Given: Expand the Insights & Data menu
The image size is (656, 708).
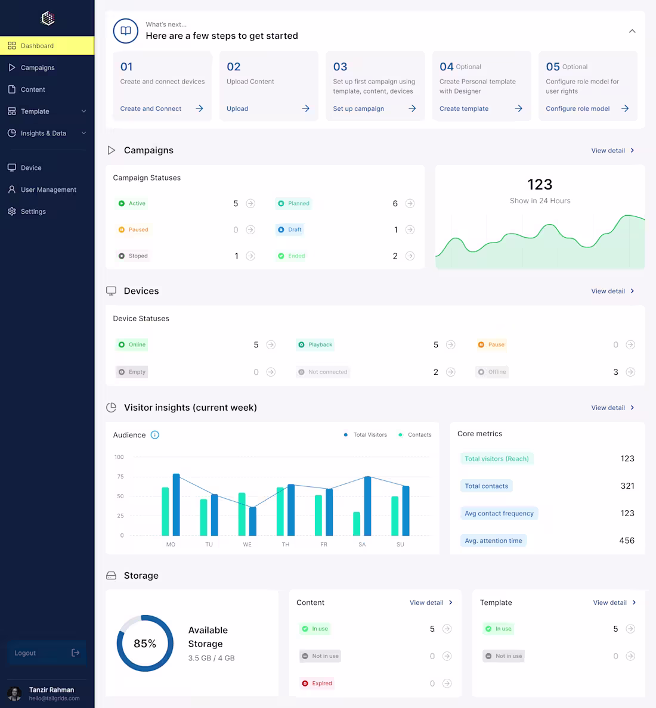Looking at the screenshot, I should (83, 133).
